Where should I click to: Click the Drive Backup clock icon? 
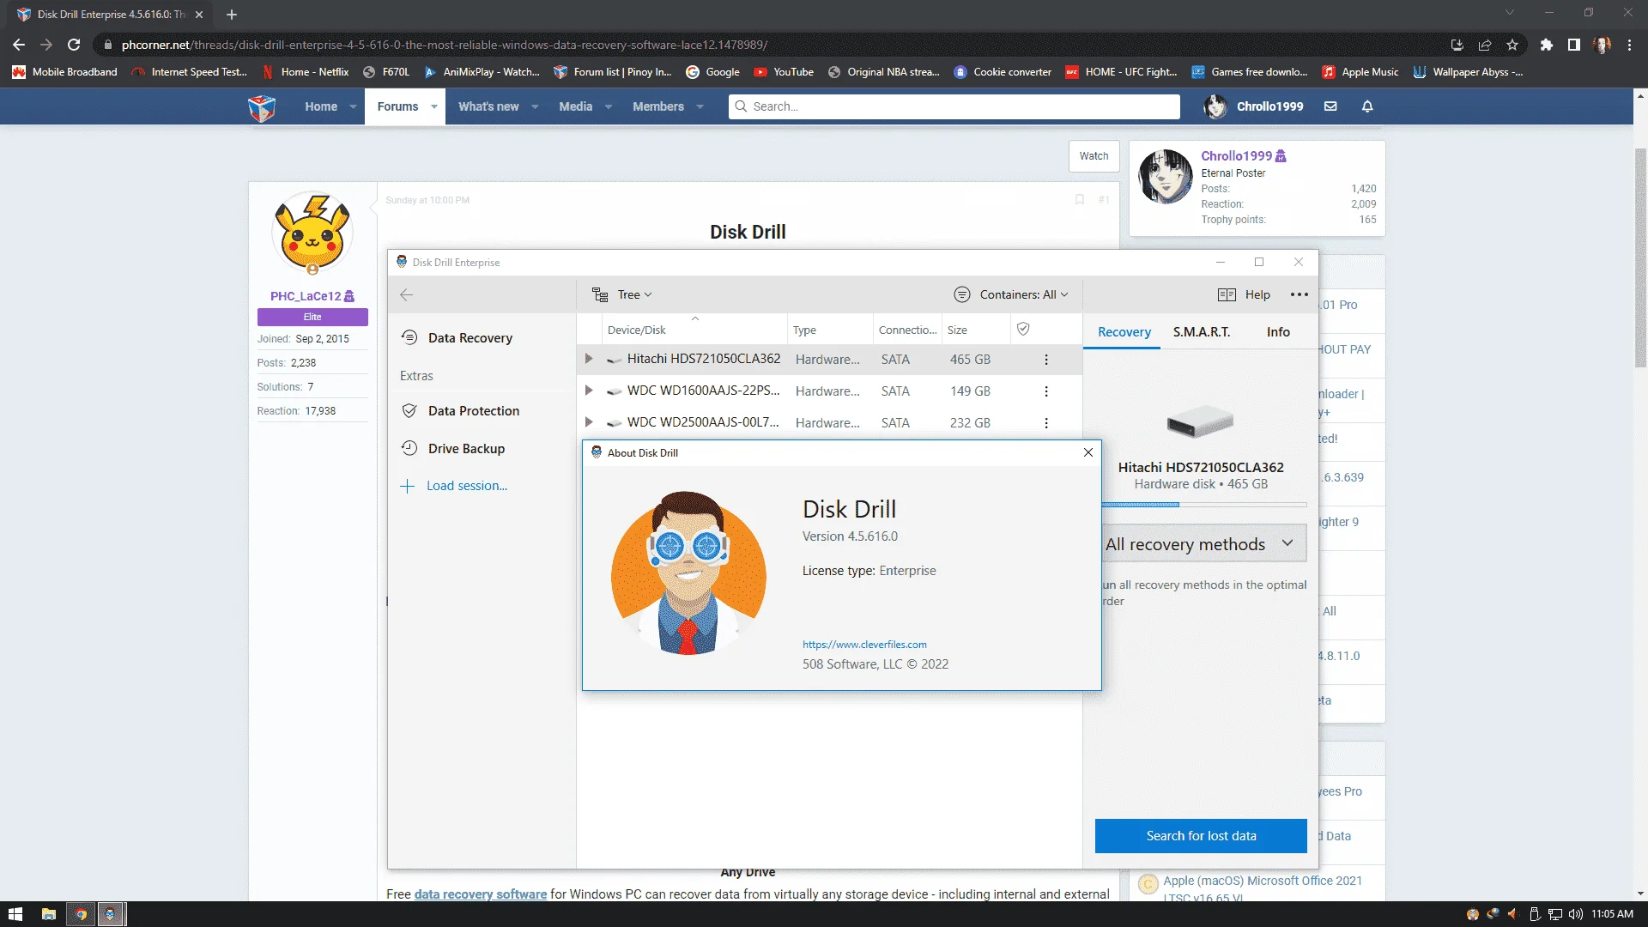coord(409,448)
